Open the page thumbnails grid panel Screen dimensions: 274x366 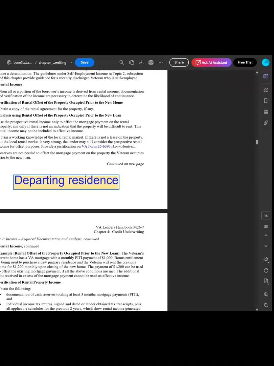click(x=266, y=112)
